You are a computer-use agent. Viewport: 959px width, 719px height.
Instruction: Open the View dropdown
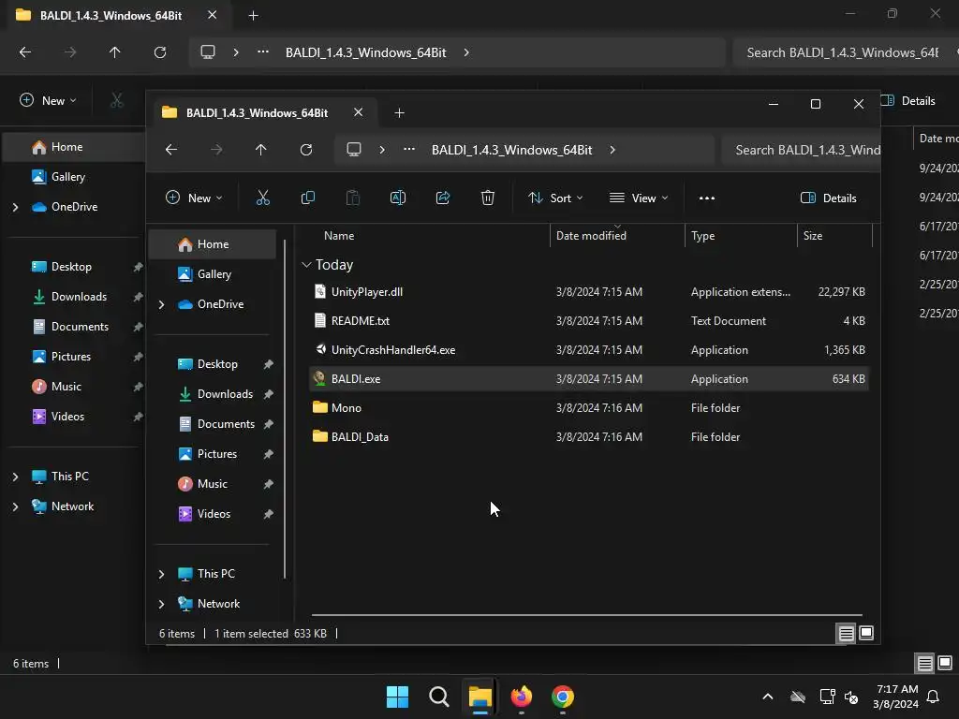tap(639, 198)
